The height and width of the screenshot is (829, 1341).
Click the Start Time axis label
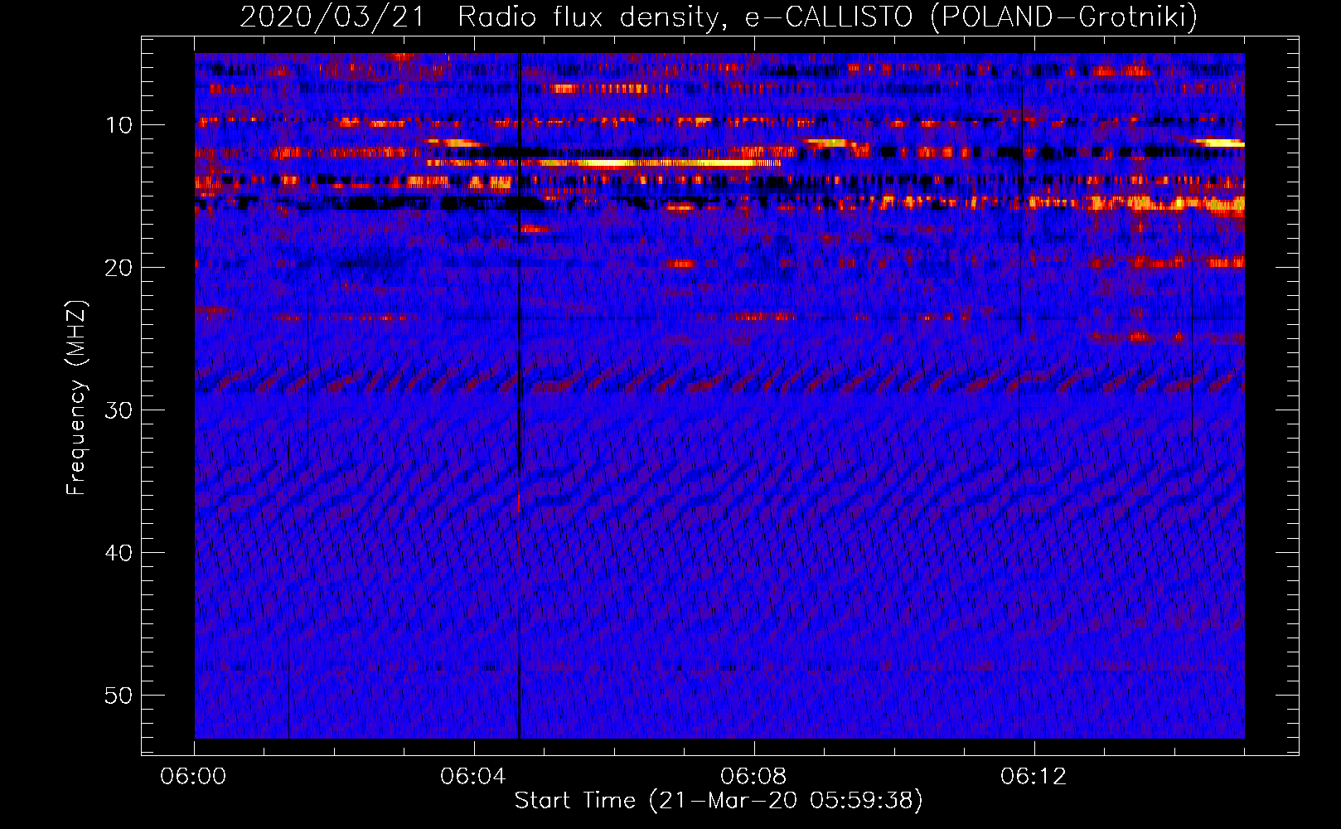click(719, 801)
